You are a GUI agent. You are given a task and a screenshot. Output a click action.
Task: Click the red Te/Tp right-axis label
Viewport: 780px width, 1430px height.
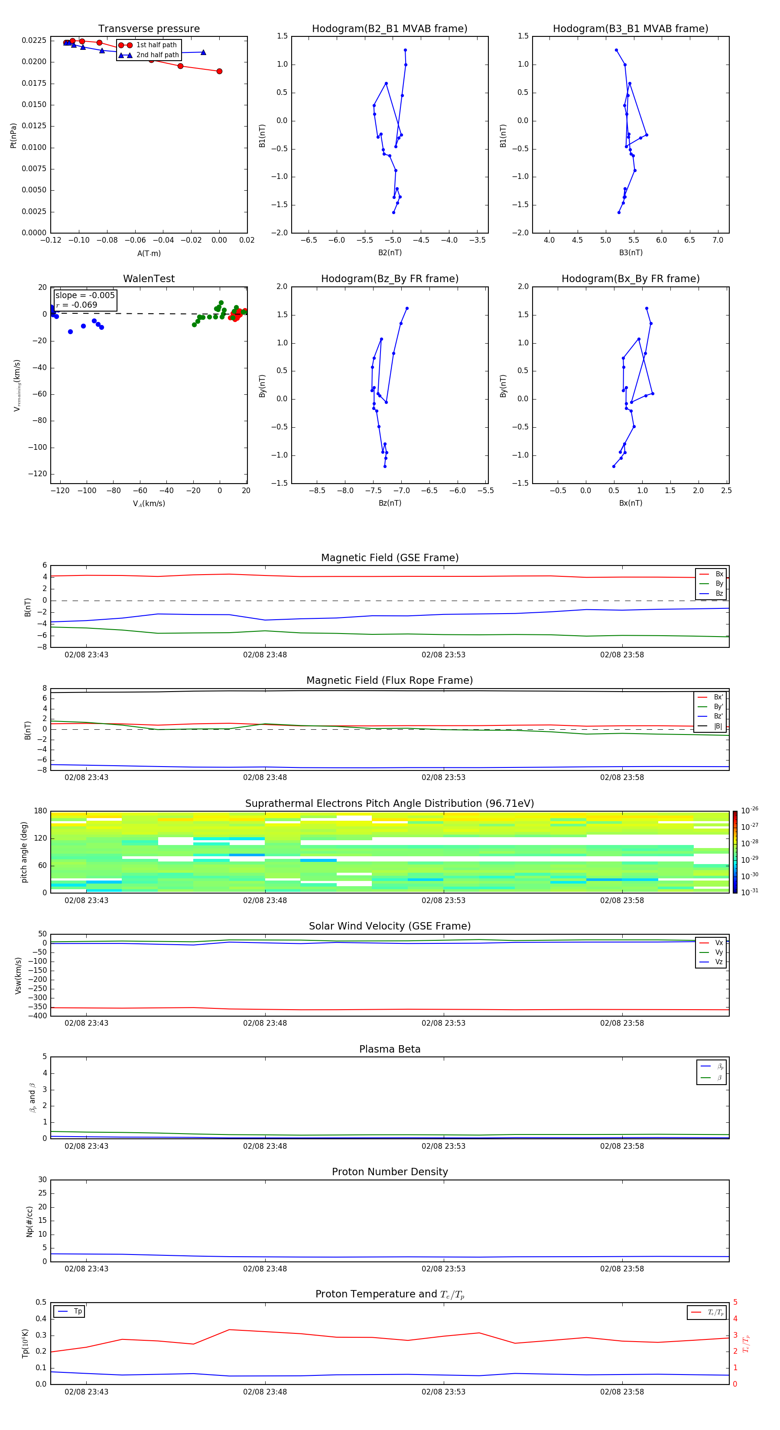pos(746,1343)
